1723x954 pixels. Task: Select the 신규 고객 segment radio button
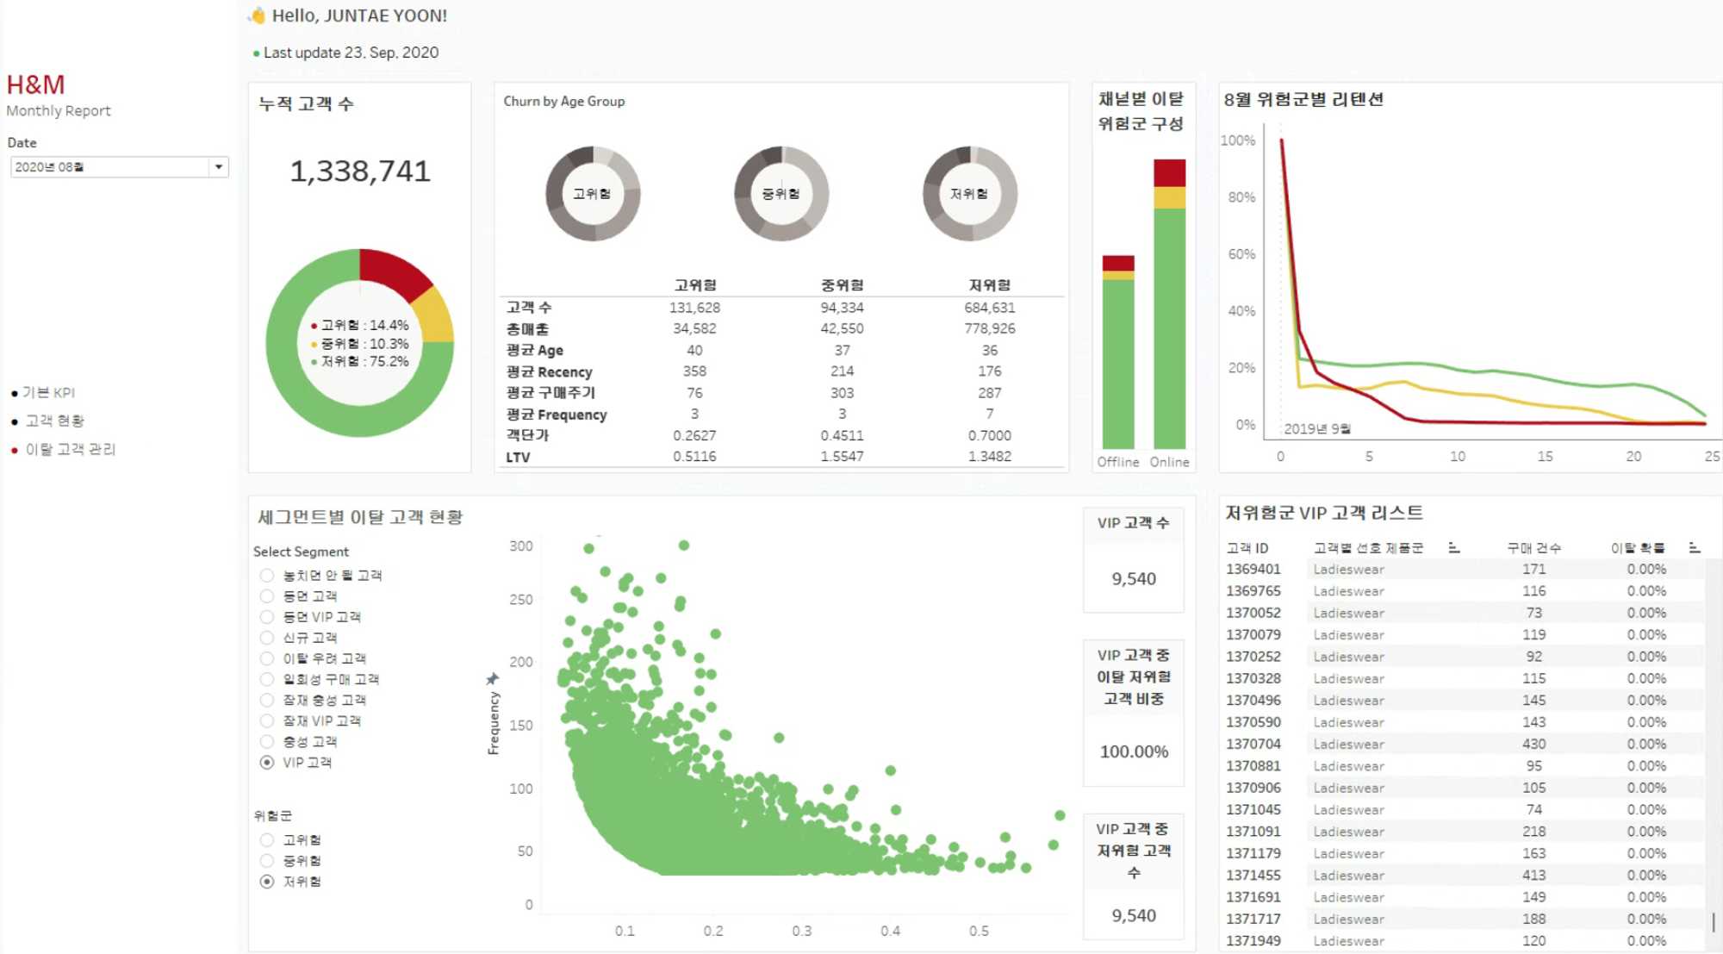[267, 638]
